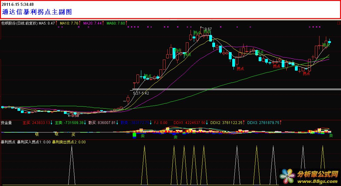Click the MA60: 7.60 indicator value
Screen dimensions: 341x186
[116, 23]
